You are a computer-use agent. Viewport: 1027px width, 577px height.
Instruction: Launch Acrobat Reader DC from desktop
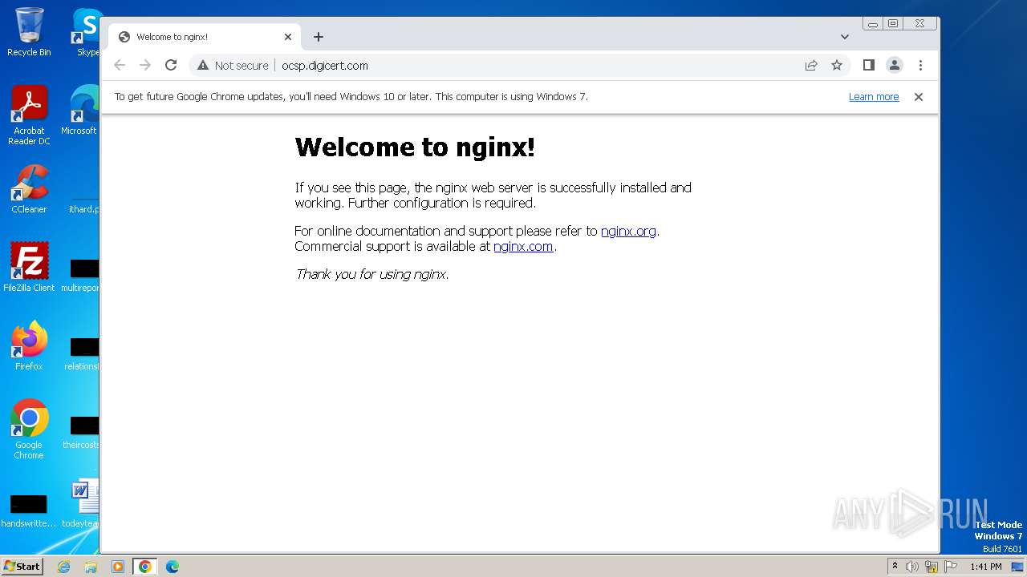pos(29,115)
